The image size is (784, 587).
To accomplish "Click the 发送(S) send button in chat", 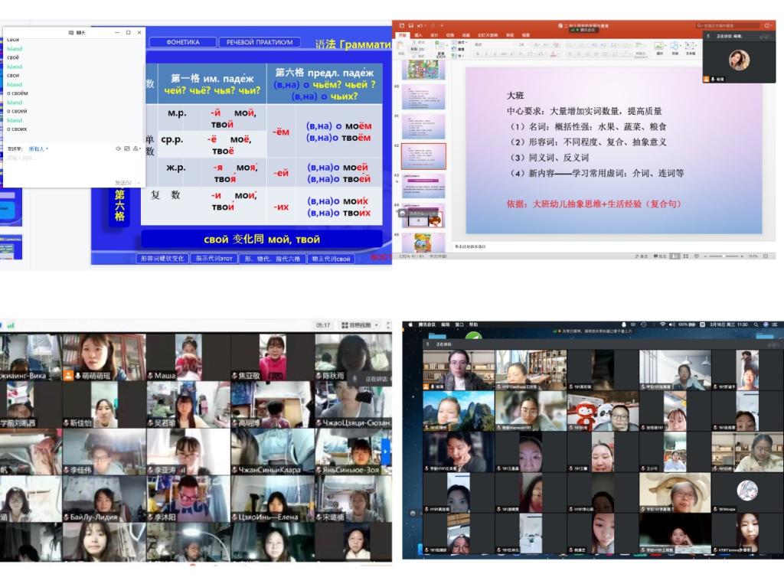I will (123, 182).
